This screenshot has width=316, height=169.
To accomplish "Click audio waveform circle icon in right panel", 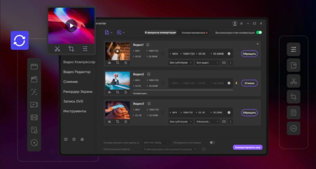I will [x=293, y=128].
